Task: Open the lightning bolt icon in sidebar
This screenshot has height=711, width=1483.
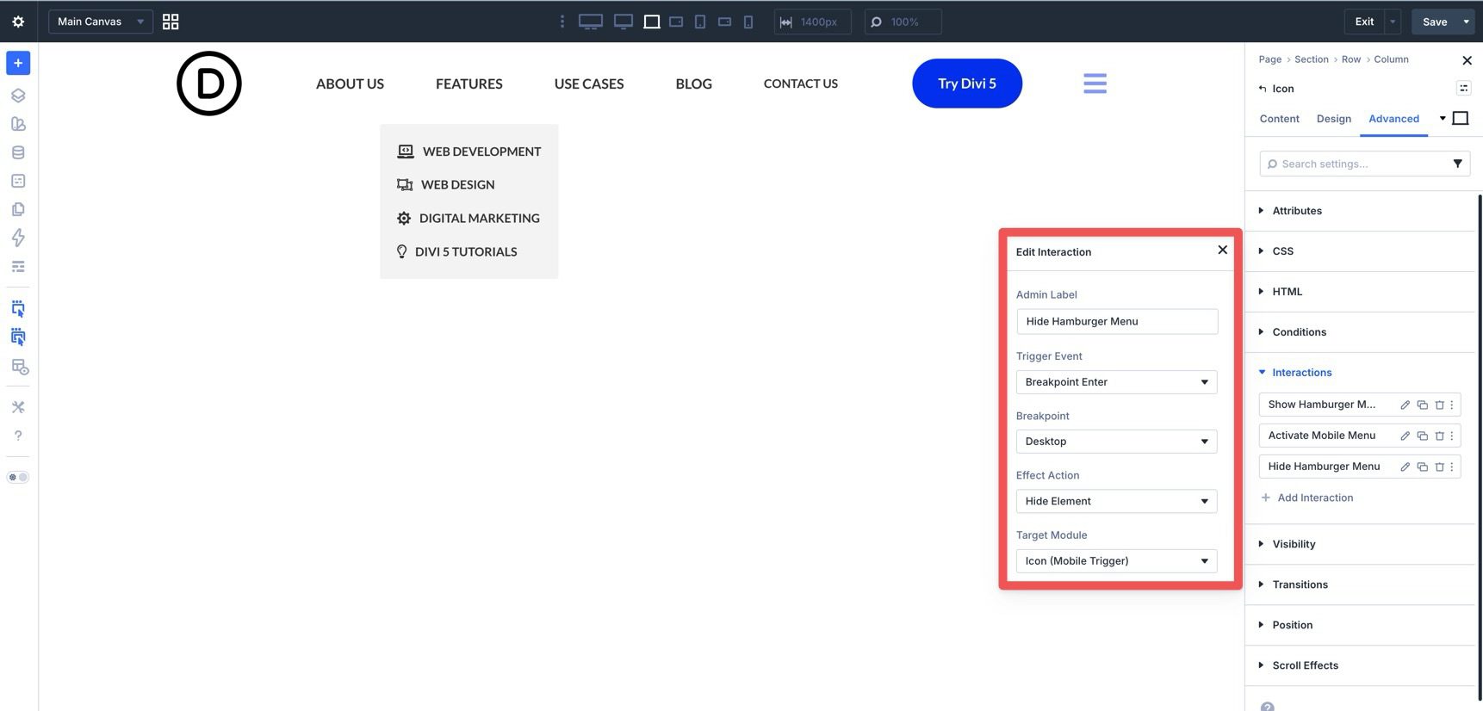Action: click(x=18, y=238)
